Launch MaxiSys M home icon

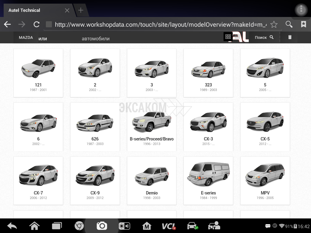pyautogui.click(x=147, y=226)
